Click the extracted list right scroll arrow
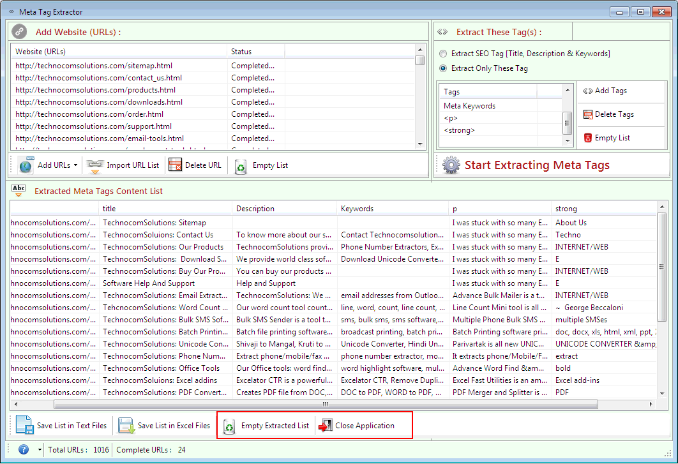The width and height of the screenshot is (678, 464). coord(651,404)
